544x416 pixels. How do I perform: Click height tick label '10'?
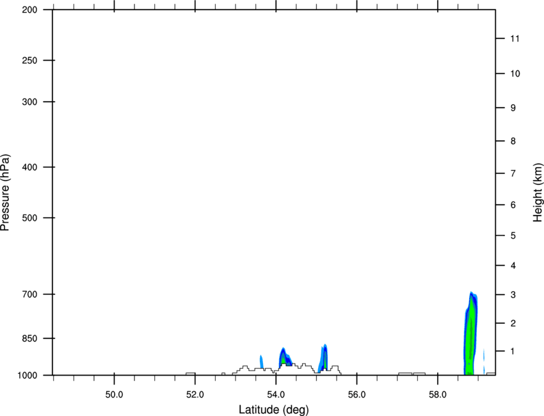click(x=515, y=74)
